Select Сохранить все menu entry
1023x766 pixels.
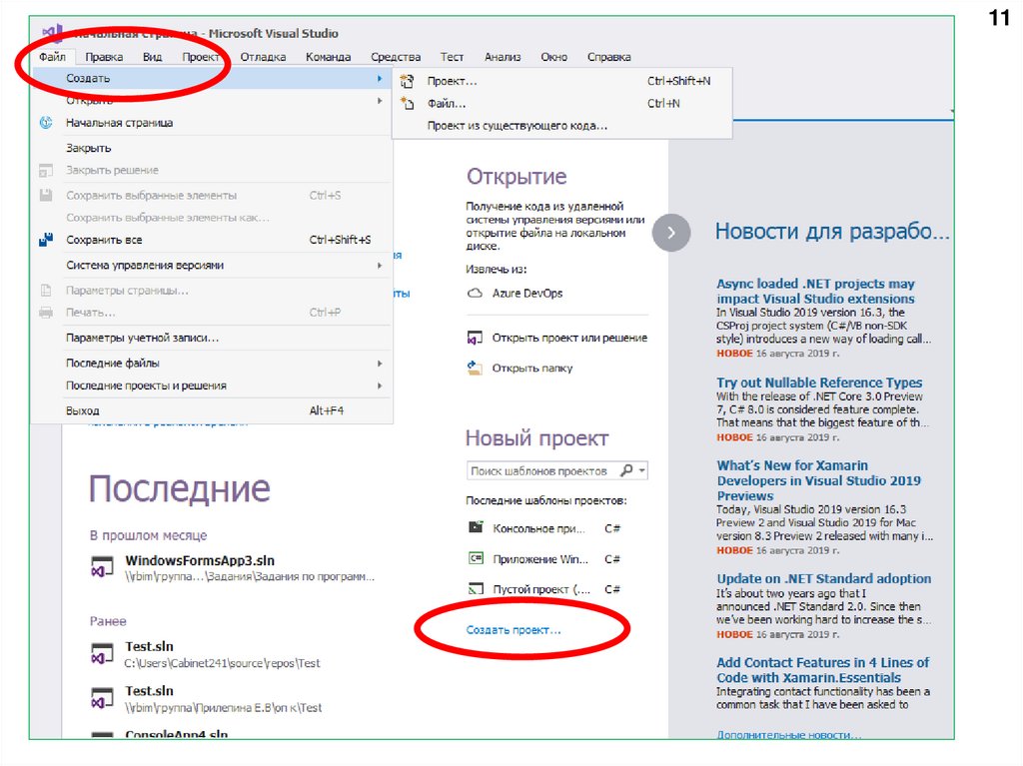tap(212, 240)
